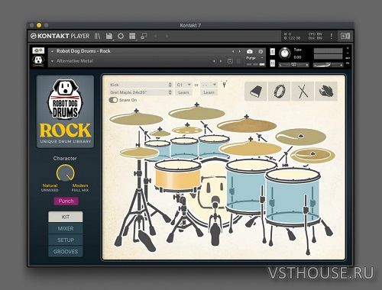Open the workspace view layout icon

(x=132, y=36)
